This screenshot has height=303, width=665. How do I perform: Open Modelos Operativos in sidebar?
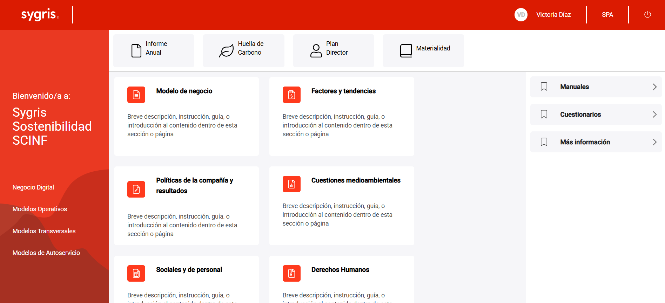(40, 209)
